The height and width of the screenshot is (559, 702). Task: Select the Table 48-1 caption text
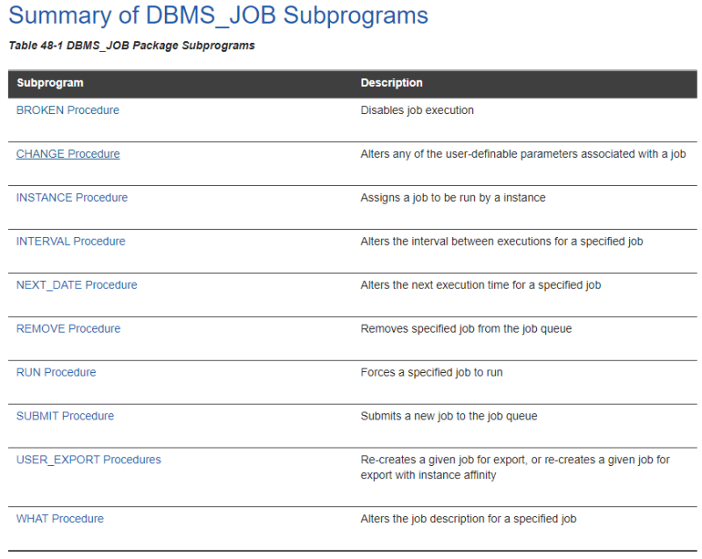click(x=130, y=46)
